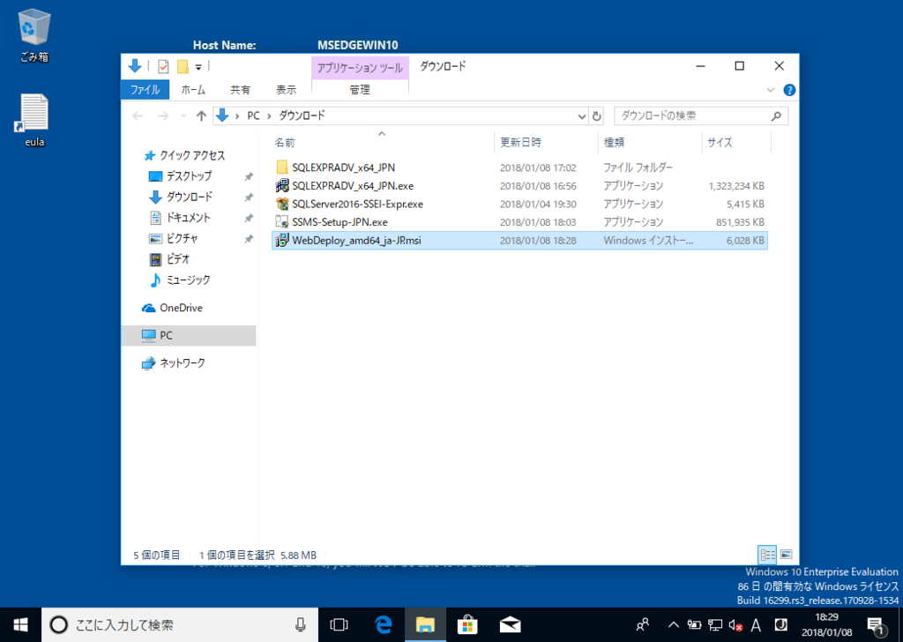Expand the breadcrumb arrow after PC
Viewport: 903px width, 642px height.
[x=268, y=116]
